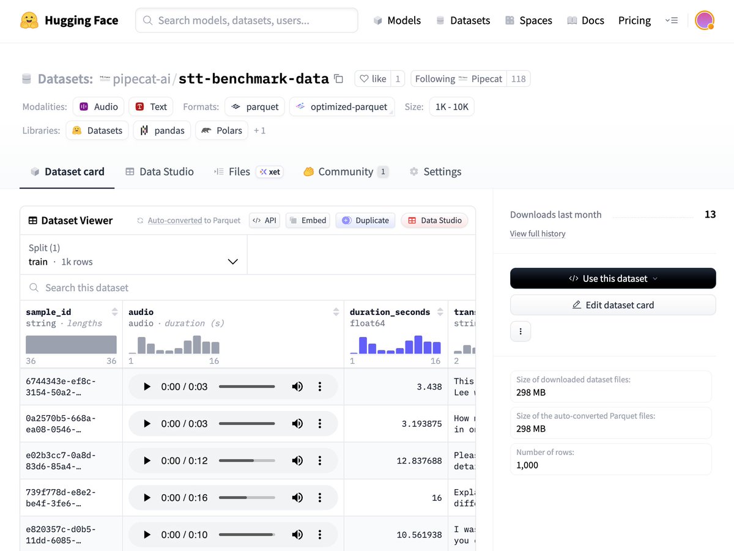Screen dimensions: 734x551
Task: Select the Audio modality tag
Action: tap(98, 106)
